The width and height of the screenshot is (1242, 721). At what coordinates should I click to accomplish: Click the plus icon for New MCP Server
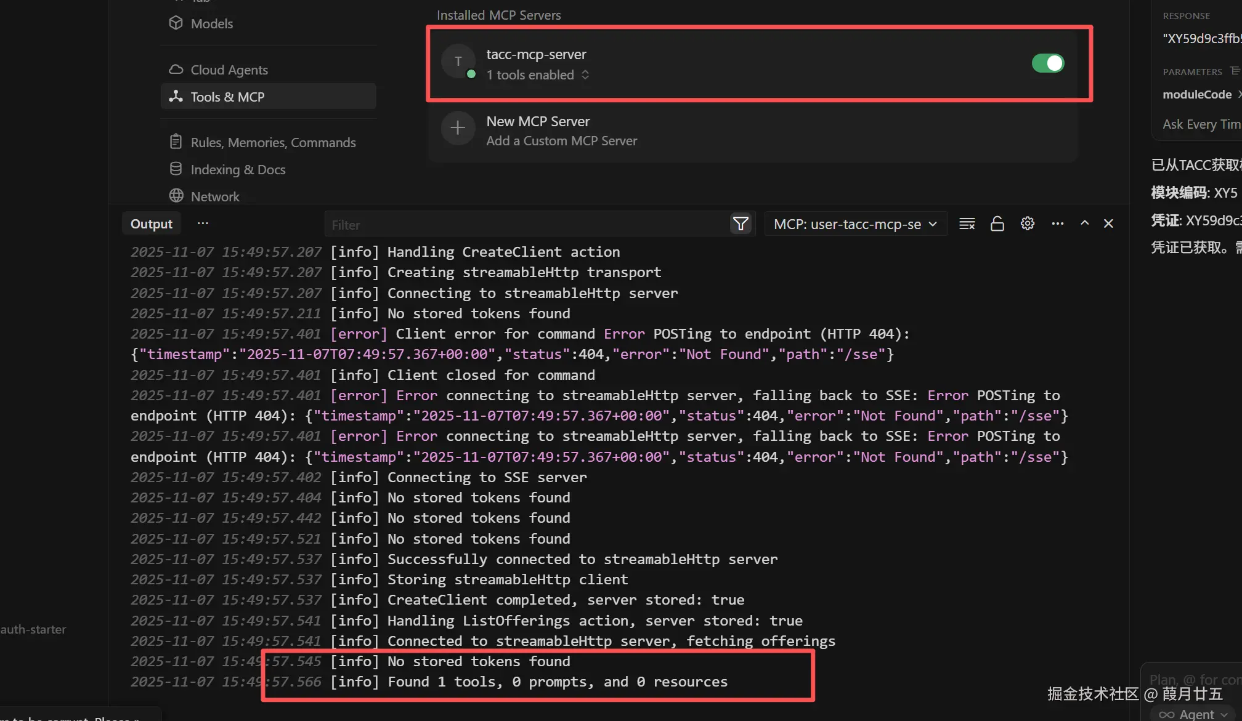click(458, 128)
